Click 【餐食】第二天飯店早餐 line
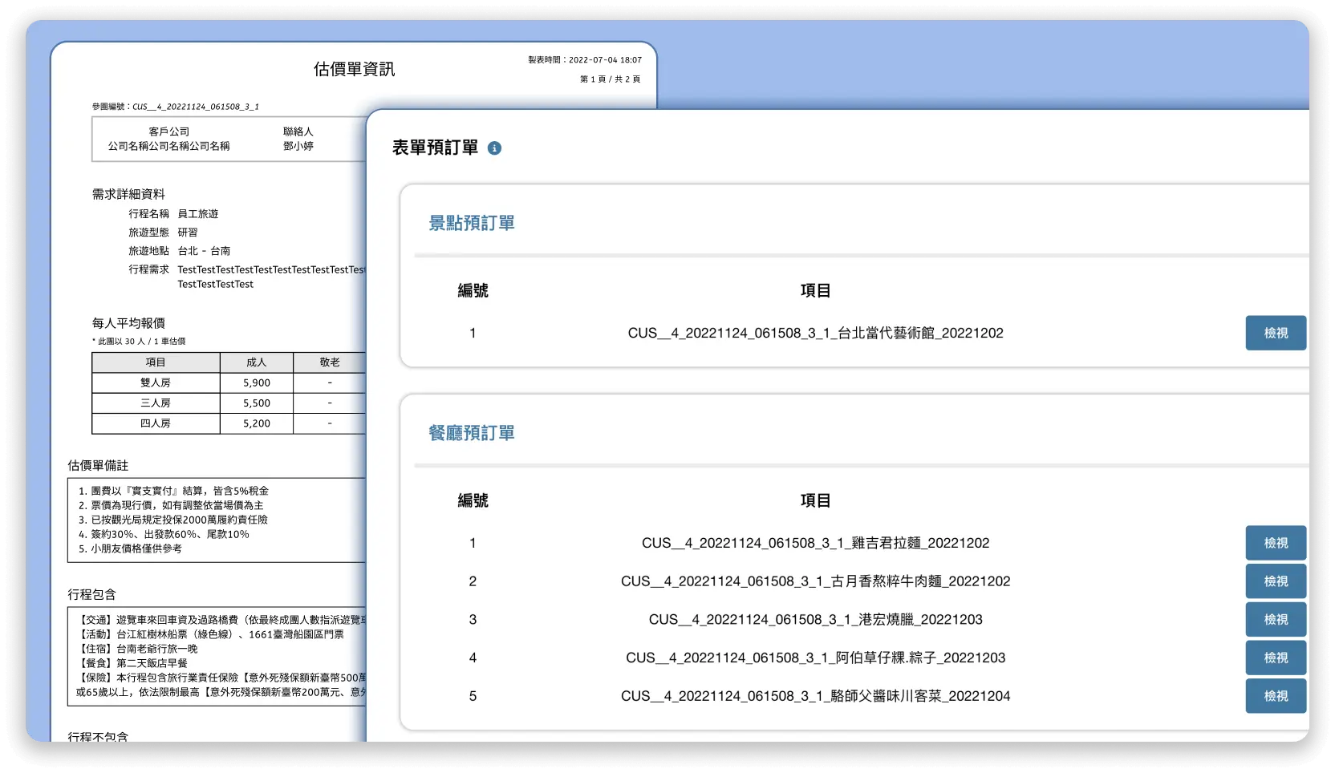Screen dimensions: 1335x773 (132, 663)
